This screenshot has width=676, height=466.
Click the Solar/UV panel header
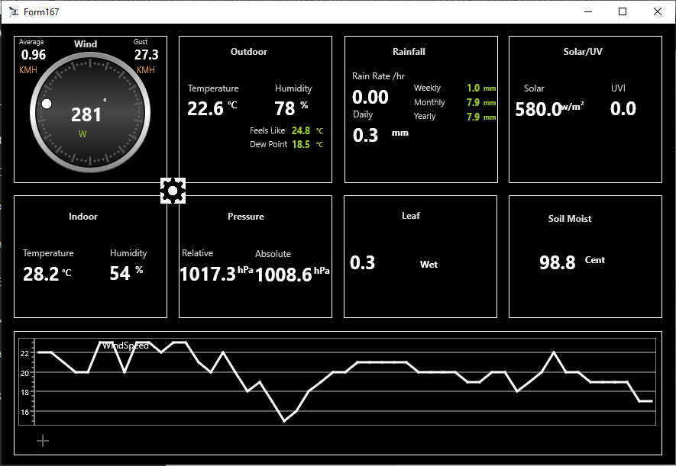coord(584,52)
